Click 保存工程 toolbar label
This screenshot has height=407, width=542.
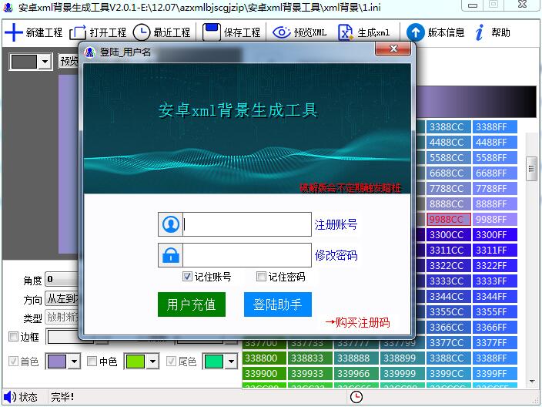242,32
